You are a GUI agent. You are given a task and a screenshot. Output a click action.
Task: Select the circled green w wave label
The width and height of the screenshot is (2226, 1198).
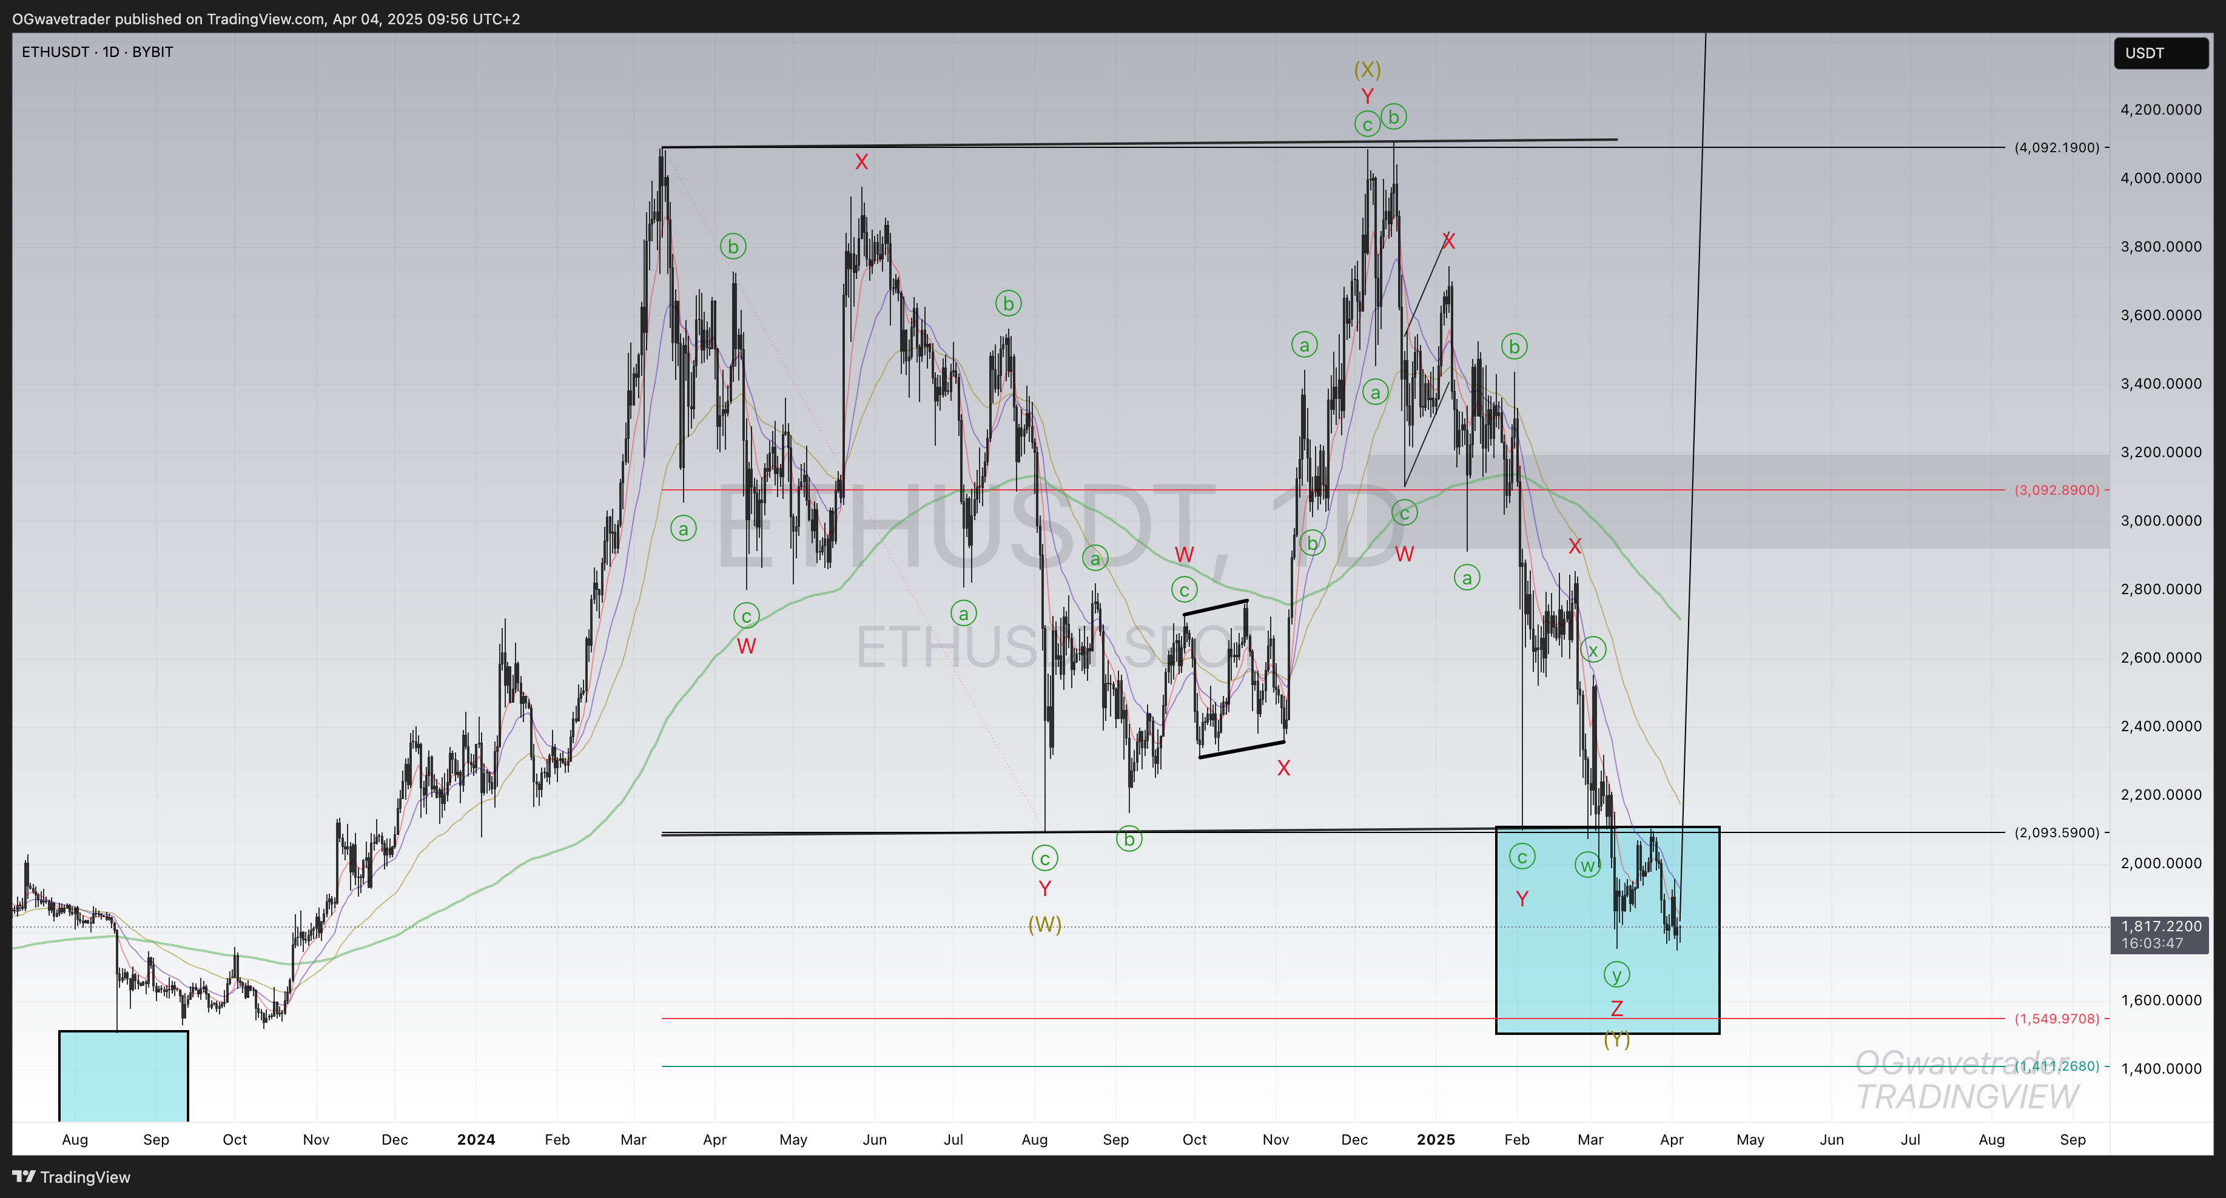[x=1587, y=865]
